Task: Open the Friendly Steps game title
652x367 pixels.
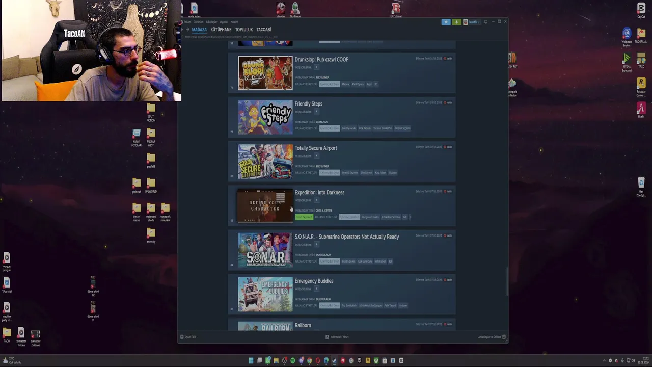Action: click(x=308, y=103)
